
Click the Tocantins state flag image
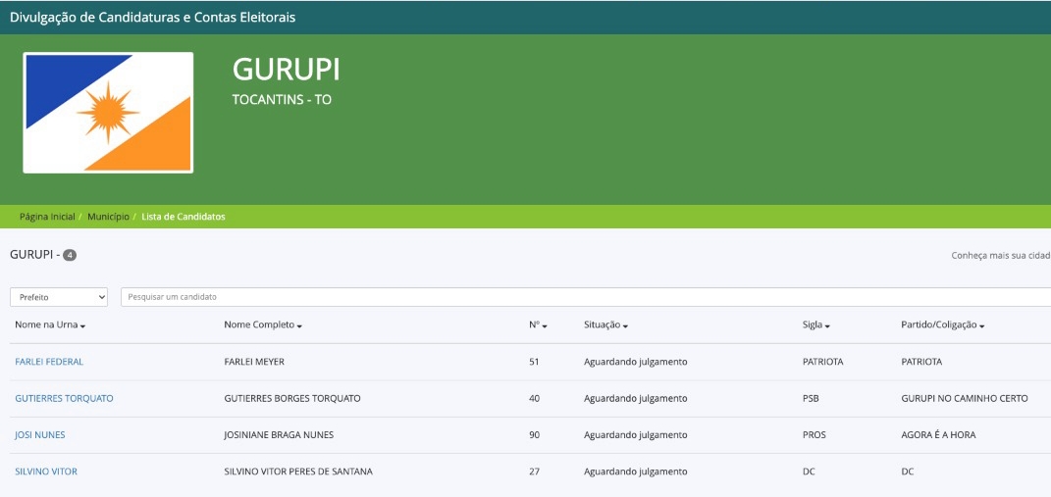[108, 113]
